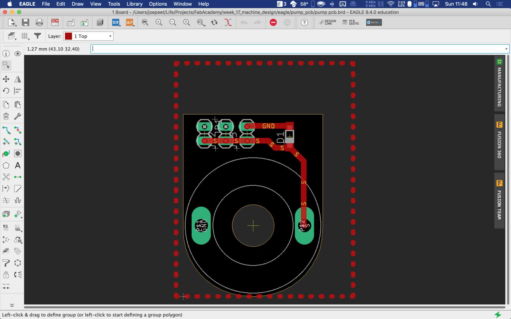
Task: Open macOS Spotlight search icon
Action: [488, 4]
